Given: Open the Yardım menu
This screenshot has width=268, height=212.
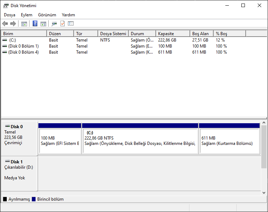Looking at the screenshot, I should click(x=68, y=15).
